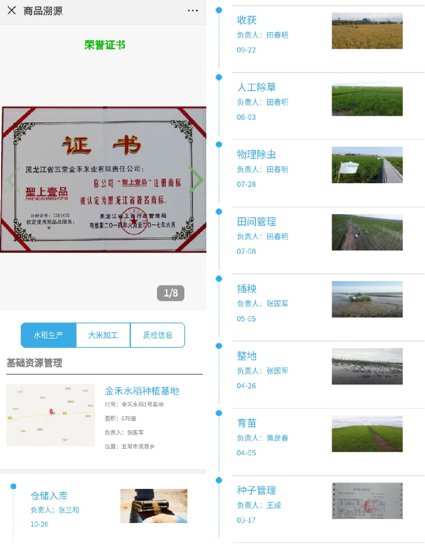Viewport: 425px width, 544px height.
Task: Click the 1/8 image counter badge
Action: click(171, 293)
